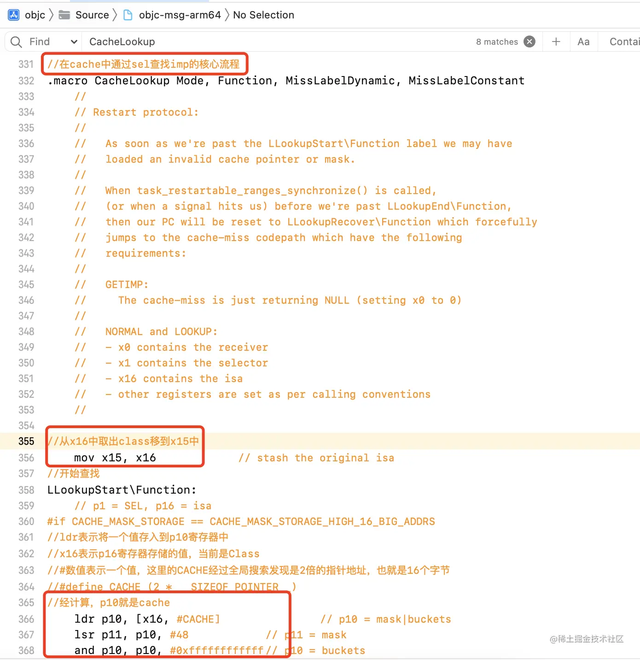Open the objc breadcrumb item

[35, 15]
